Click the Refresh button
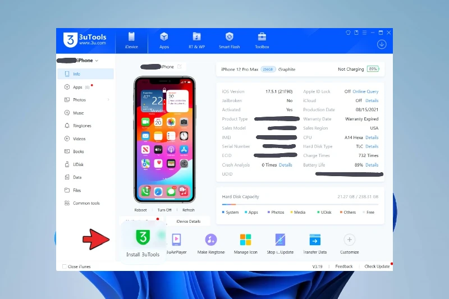 189,210
